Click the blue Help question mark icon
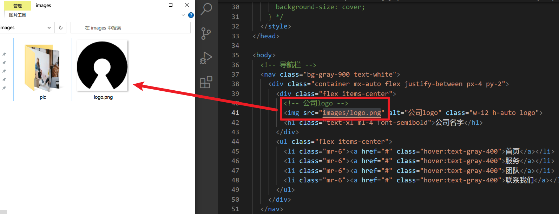This screenshot has height=214, width=559. (191, 15)
